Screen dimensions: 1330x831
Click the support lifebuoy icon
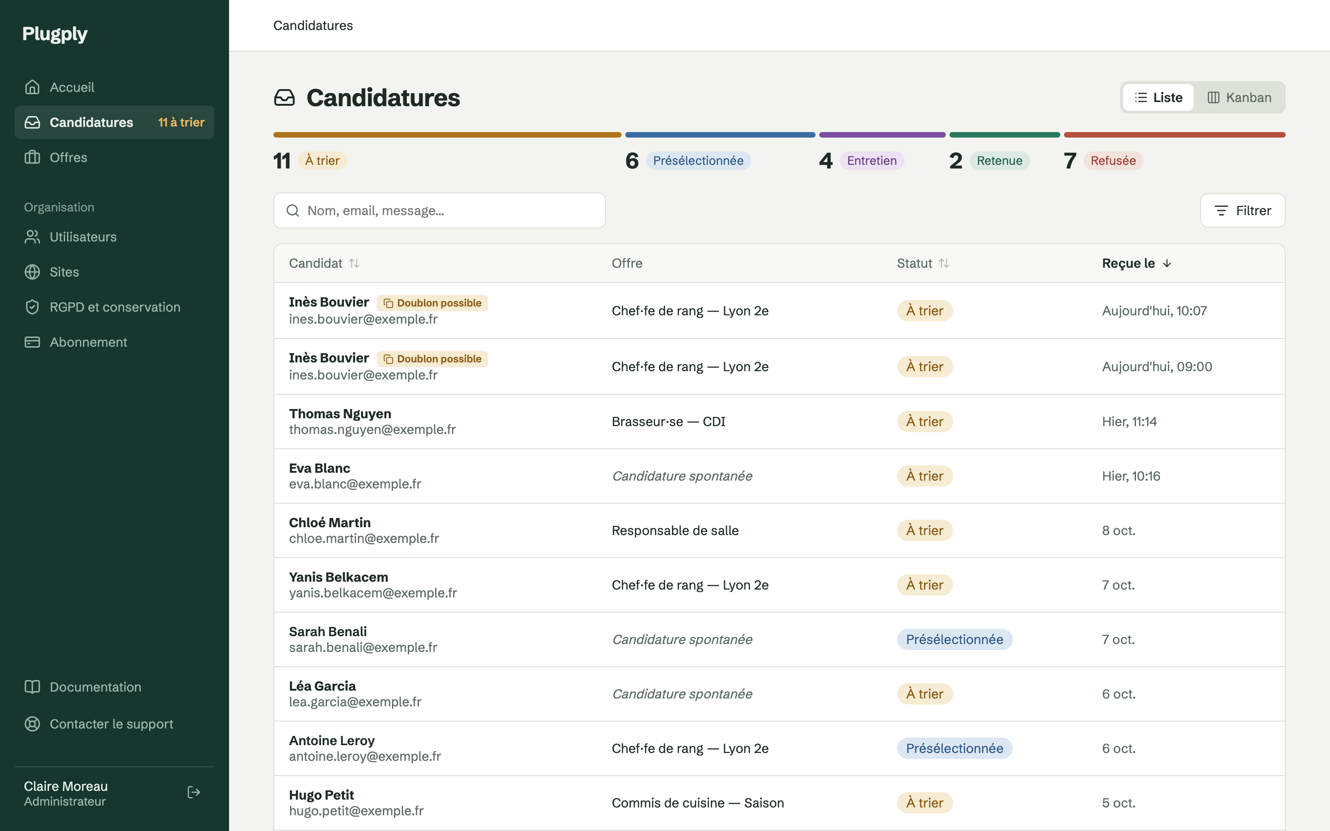[32, 724]
